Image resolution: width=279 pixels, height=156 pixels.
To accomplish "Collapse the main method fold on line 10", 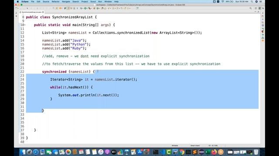I will [x=25, y=25].
